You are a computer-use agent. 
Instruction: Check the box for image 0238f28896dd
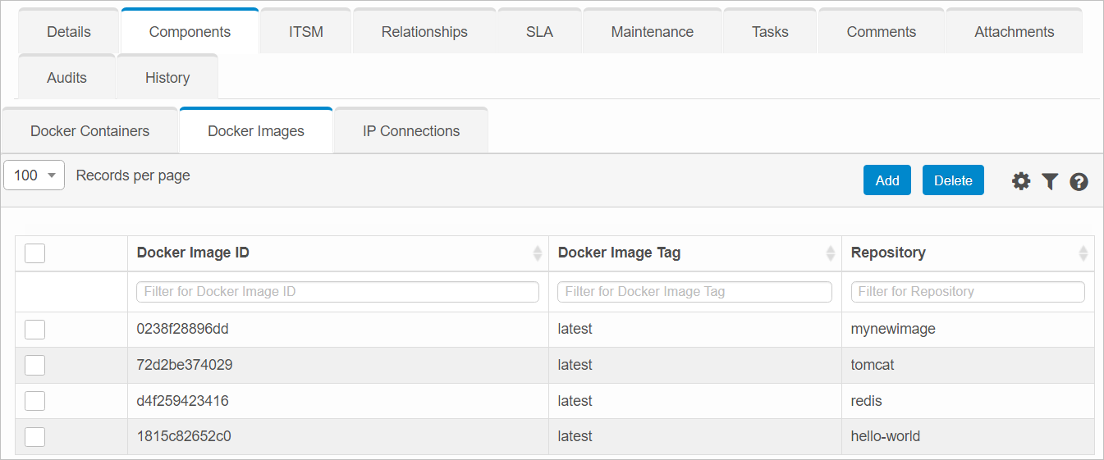coord(34,330)
